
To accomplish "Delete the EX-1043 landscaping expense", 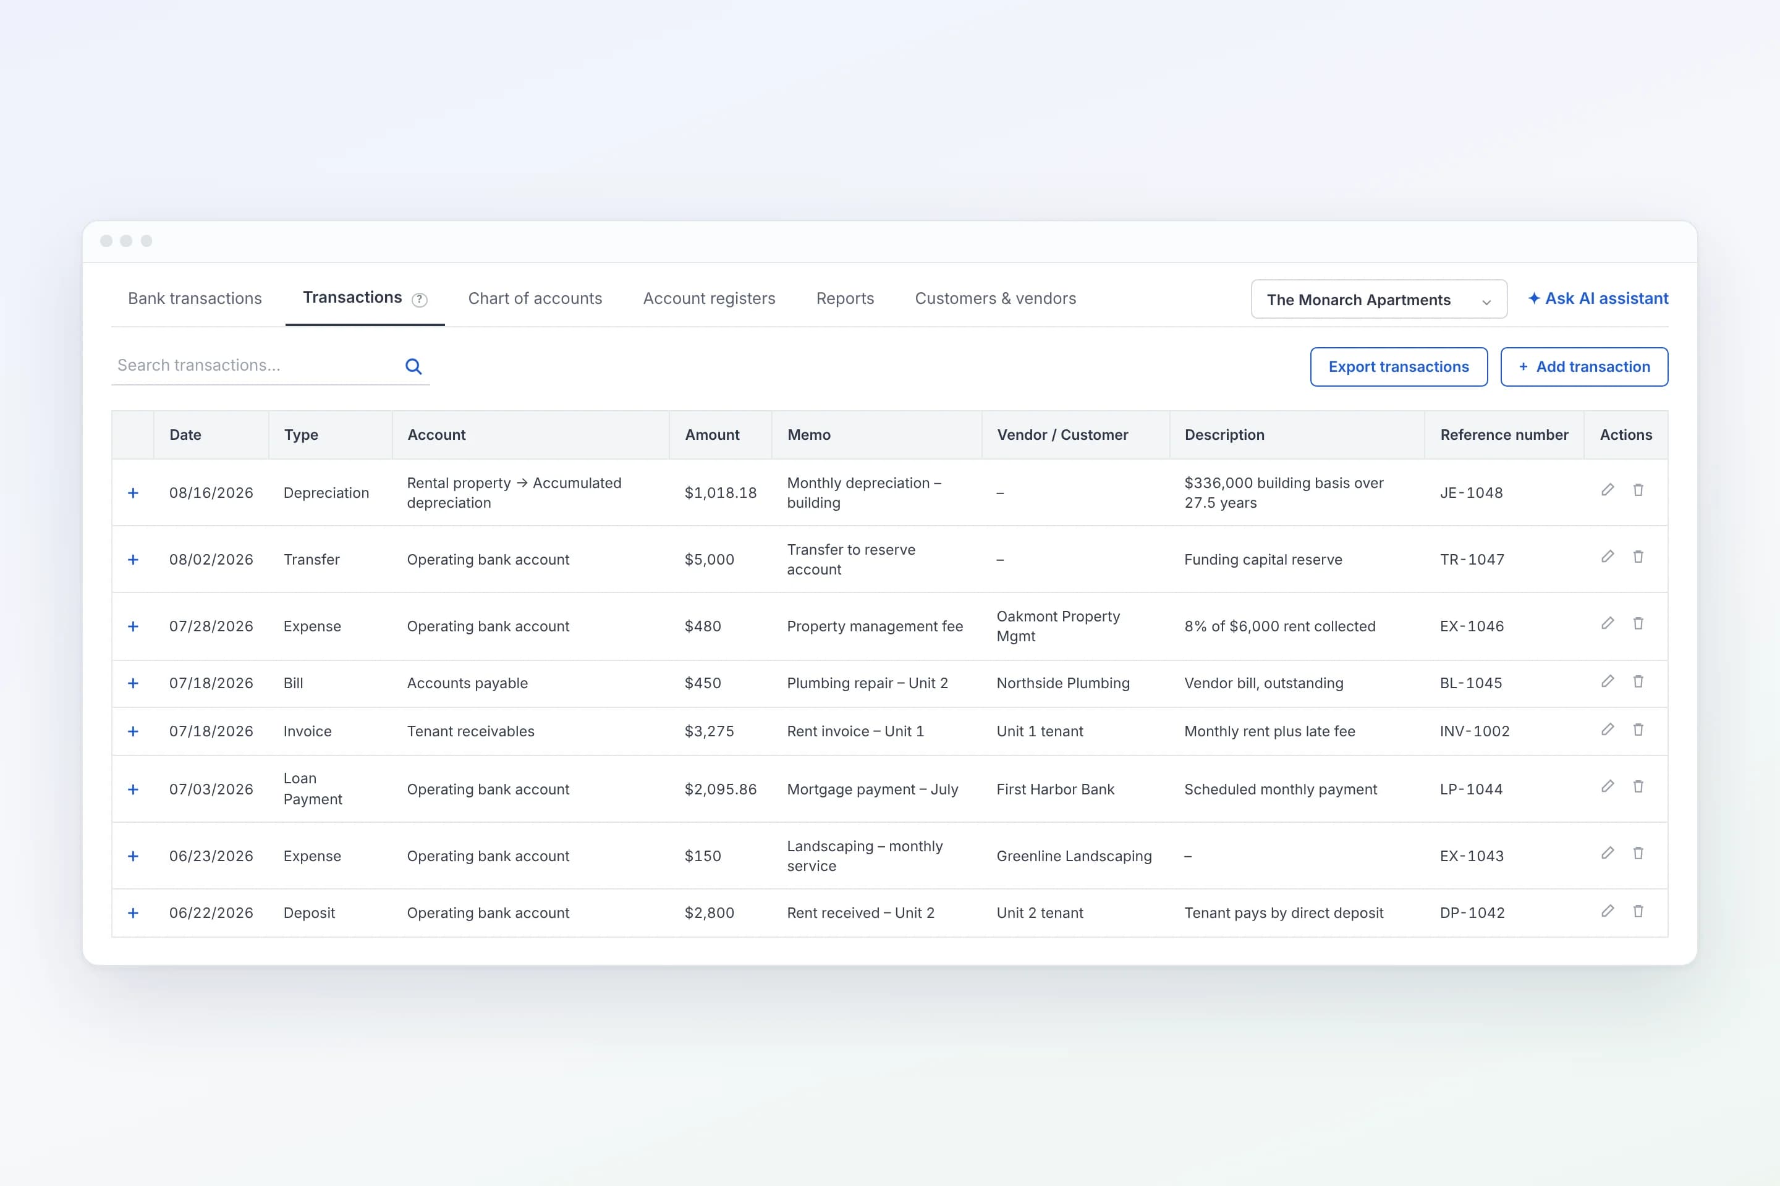I will pos(1638,853).
